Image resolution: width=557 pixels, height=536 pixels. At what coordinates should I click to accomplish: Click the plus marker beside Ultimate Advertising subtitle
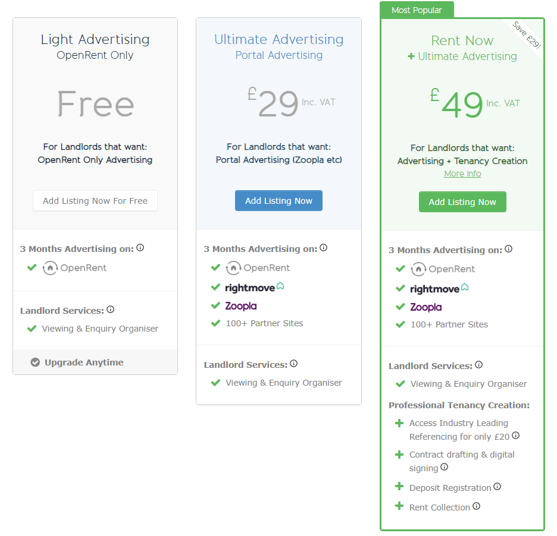click(x=410, y=56)
